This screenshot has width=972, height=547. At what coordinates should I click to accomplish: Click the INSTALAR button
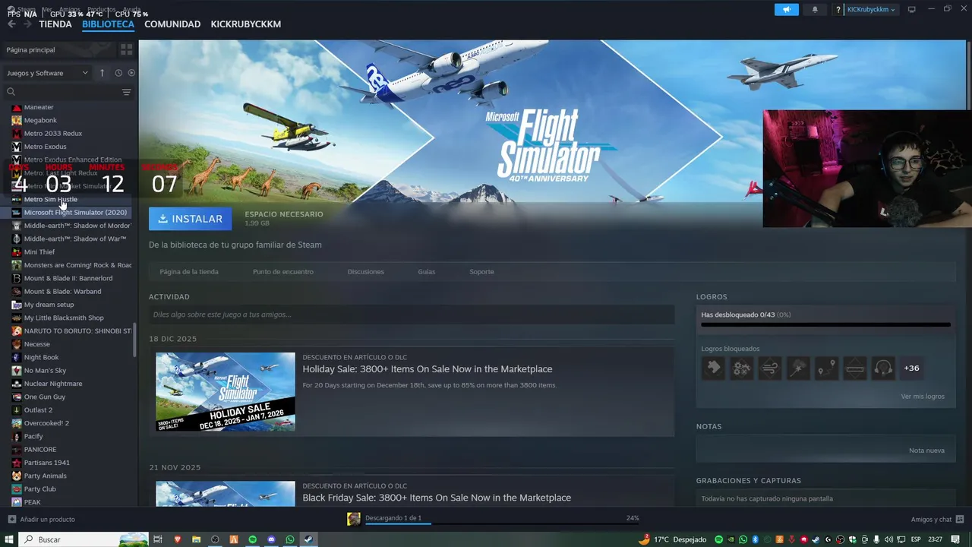click(191, 219)
